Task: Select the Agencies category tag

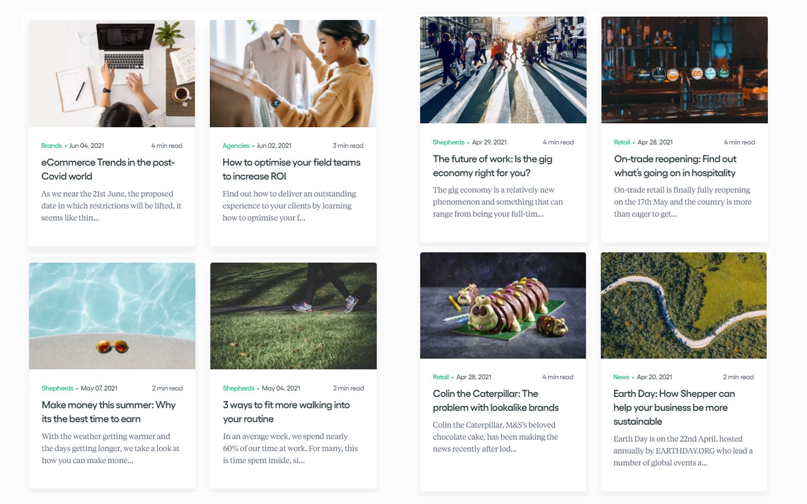Action: coord(236,146)
